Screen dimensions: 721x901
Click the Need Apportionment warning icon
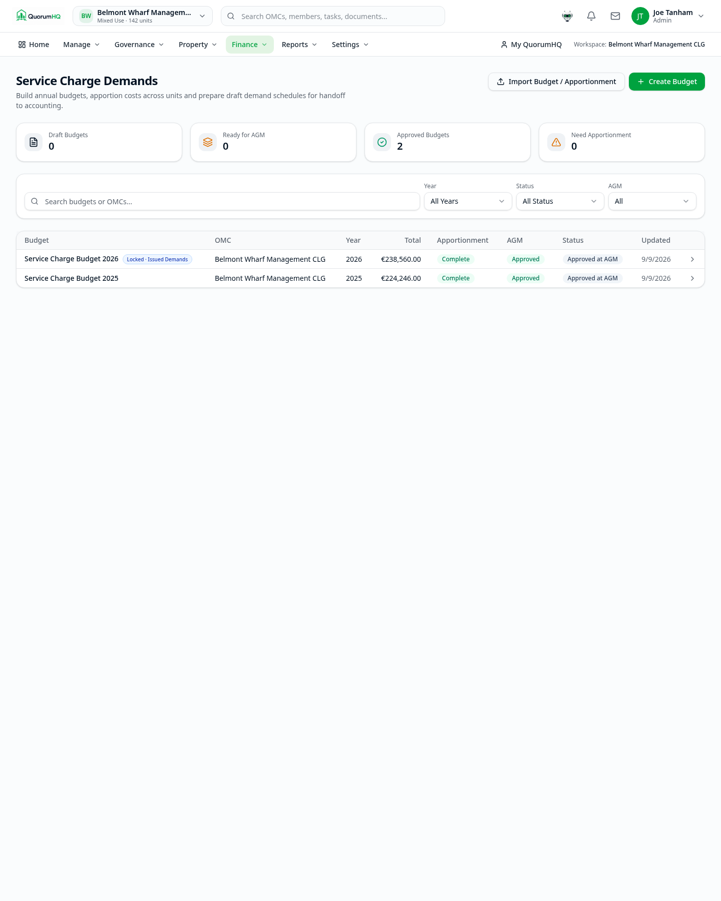click(x=556, y=142)
